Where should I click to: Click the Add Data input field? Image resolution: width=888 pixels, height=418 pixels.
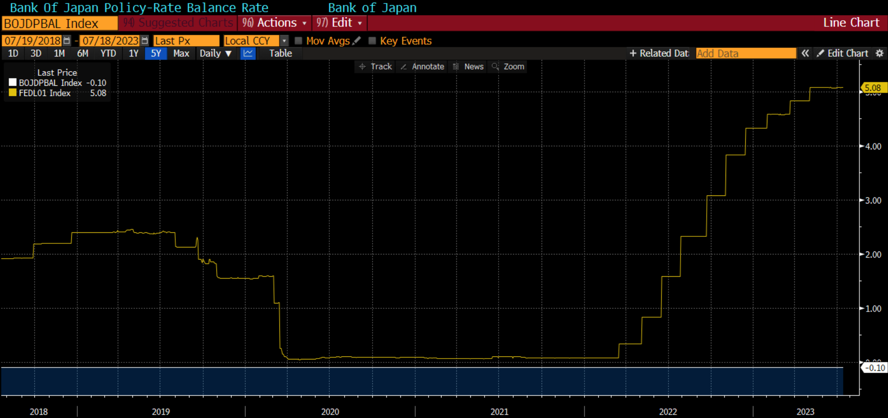pyautogui.click(x=745, y=53)
